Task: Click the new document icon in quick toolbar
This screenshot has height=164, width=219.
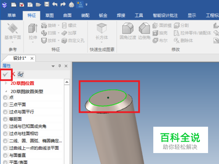Action: point(14,4)
